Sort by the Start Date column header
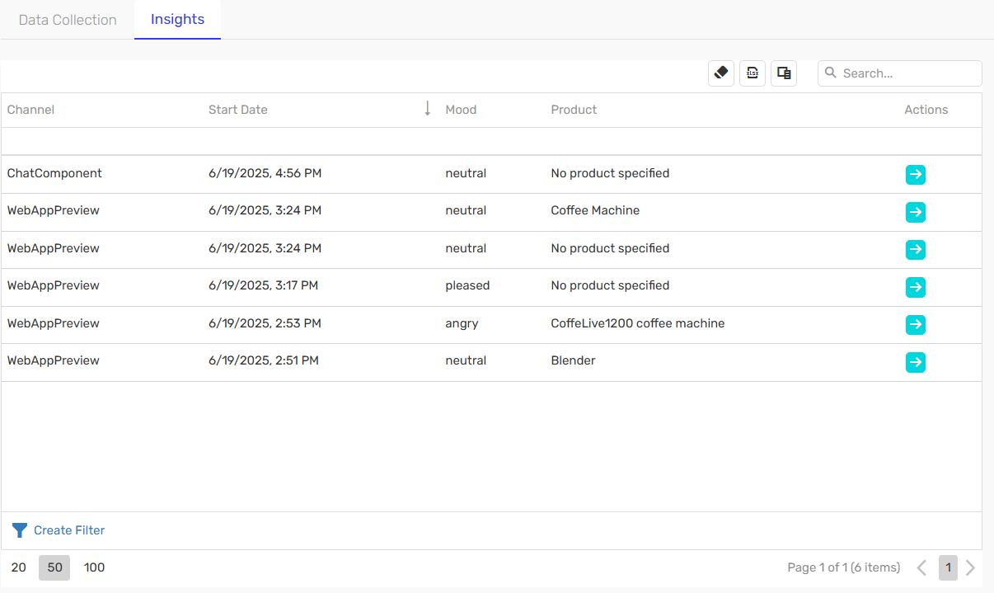Image resolution: width=994 pixels, height=593 pixels. pos(238,110)
